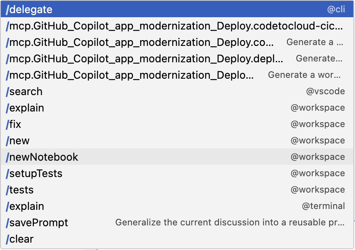Screen dimensions: 355x250
Task: Choose /explain for @workspace
Action: click(25, 108)
